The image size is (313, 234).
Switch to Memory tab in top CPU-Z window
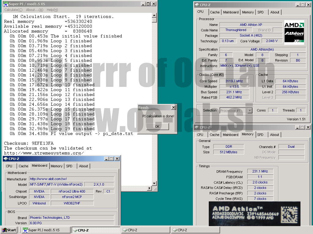click(248, 12)
